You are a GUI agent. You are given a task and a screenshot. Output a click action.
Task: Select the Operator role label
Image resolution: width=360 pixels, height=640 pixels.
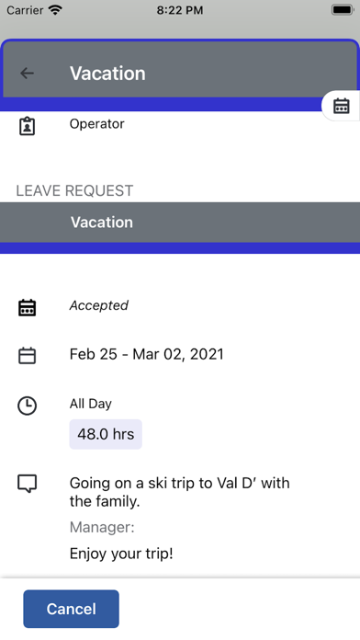click(x=97, y=123)
